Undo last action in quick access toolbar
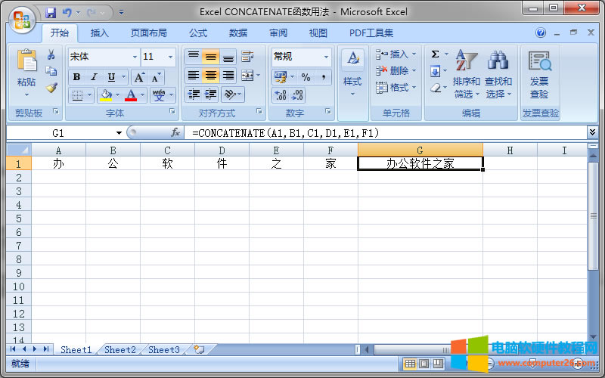The height and width of the screenshot is (378, 605). click(67, 13)
